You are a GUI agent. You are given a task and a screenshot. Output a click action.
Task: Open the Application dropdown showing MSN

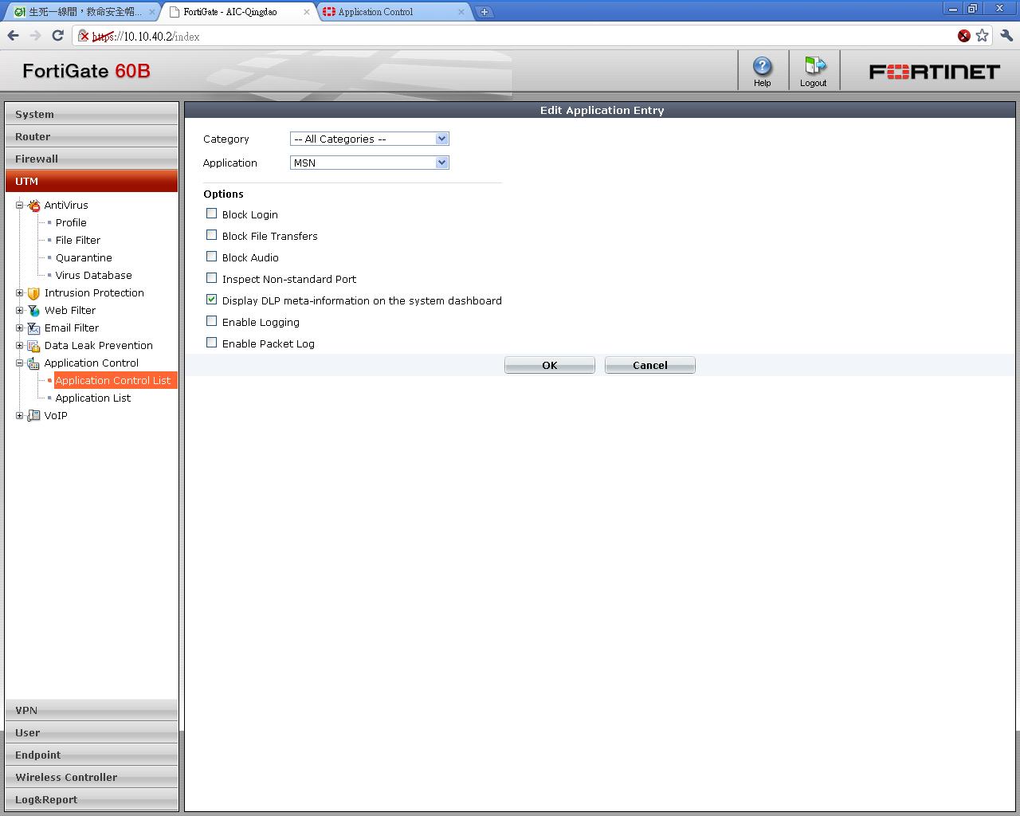pos(370,163)
